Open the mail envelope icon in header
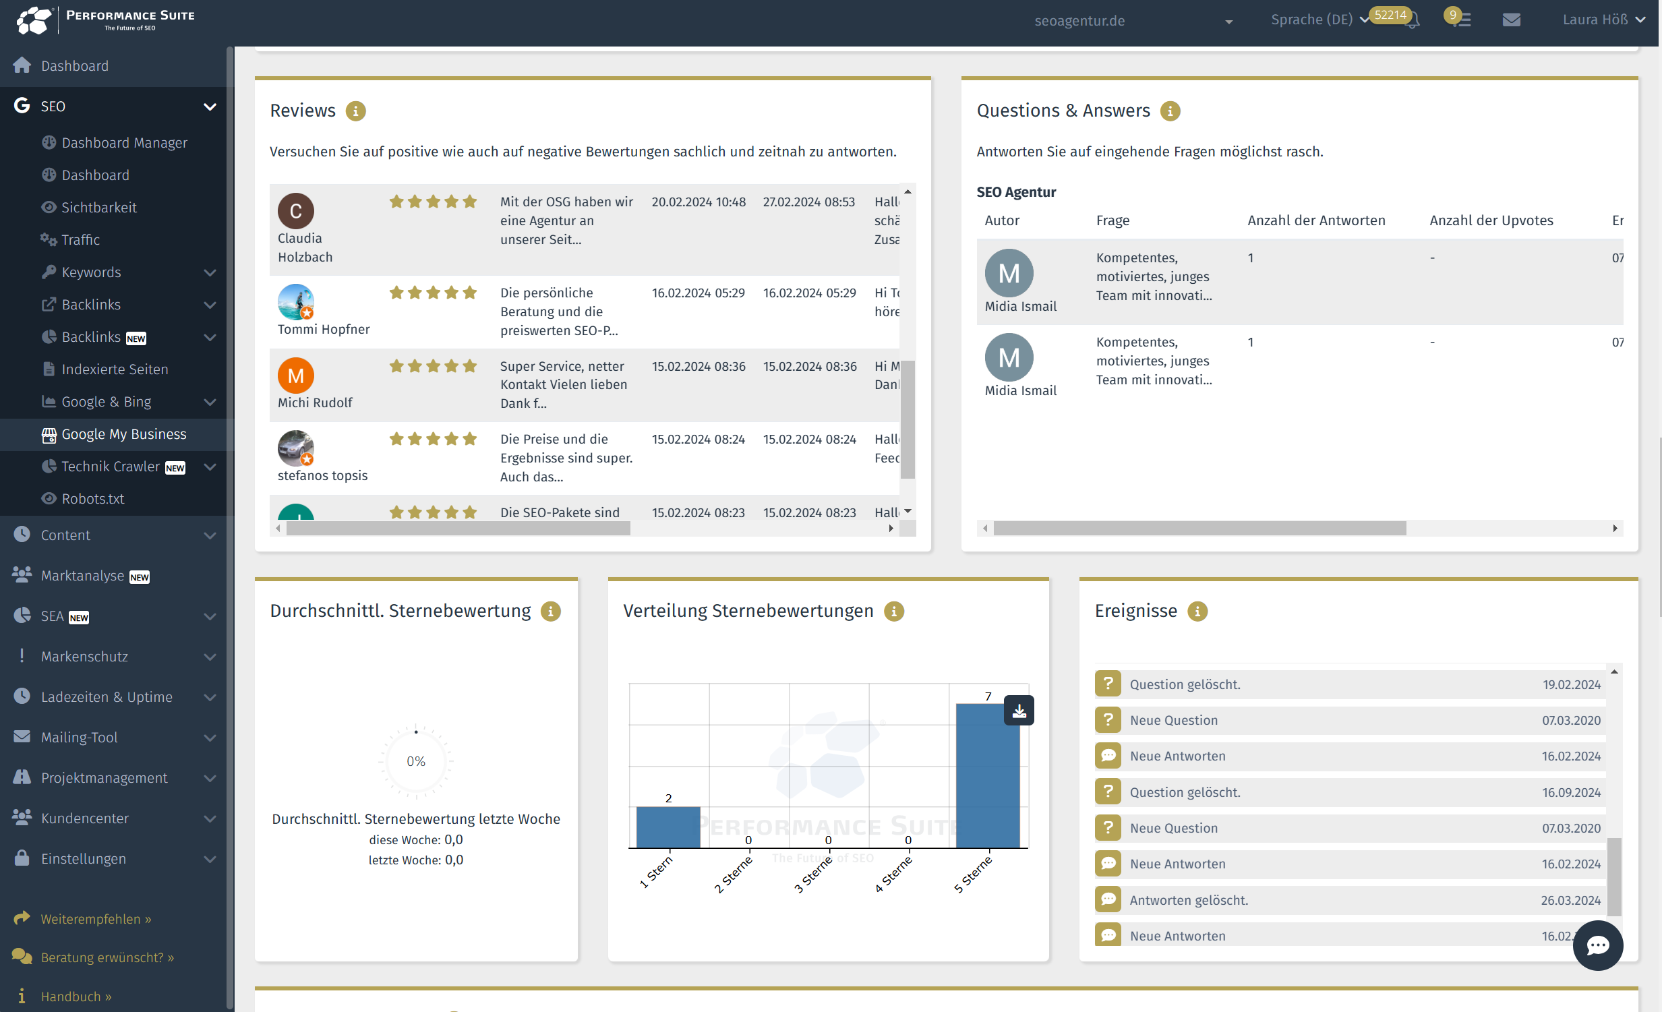The height and width of the screenshot is (1012, 1662). click(1512, 20)
